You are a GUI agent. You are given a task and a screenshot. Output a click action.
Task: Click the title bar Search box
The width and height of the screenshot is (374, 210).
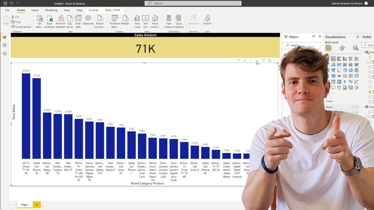[x=193, y=3]
